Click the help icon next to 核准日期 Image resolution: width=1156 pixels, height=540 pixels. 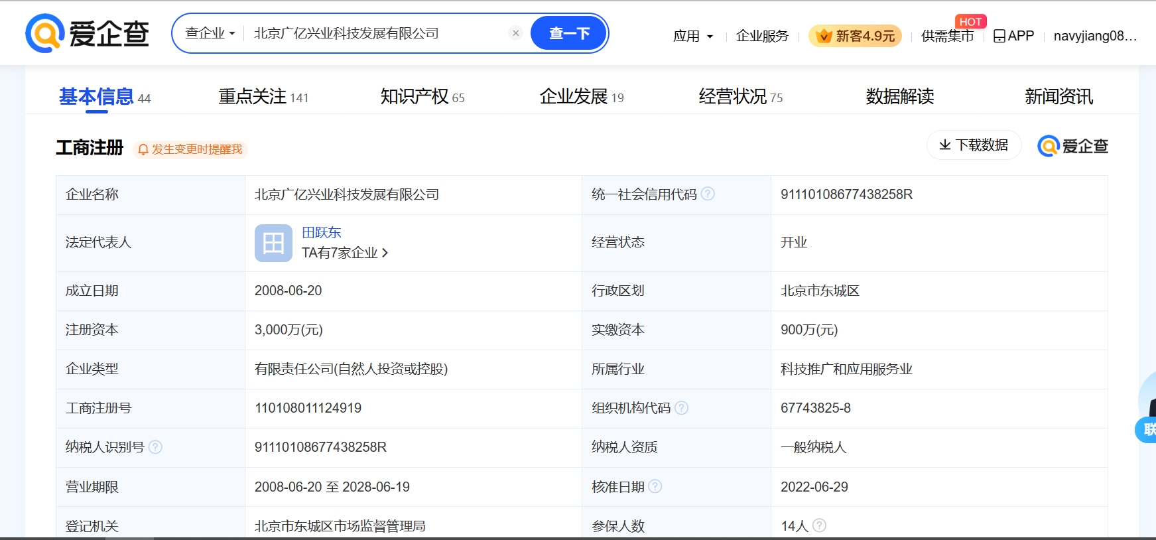coord(655,486)
